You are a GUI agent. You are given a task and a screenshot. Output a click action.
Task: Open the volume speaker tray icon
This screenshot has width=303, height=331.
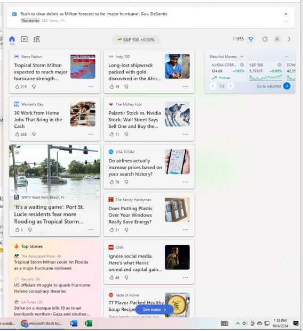pyautogui.click(x=245, y=324)
